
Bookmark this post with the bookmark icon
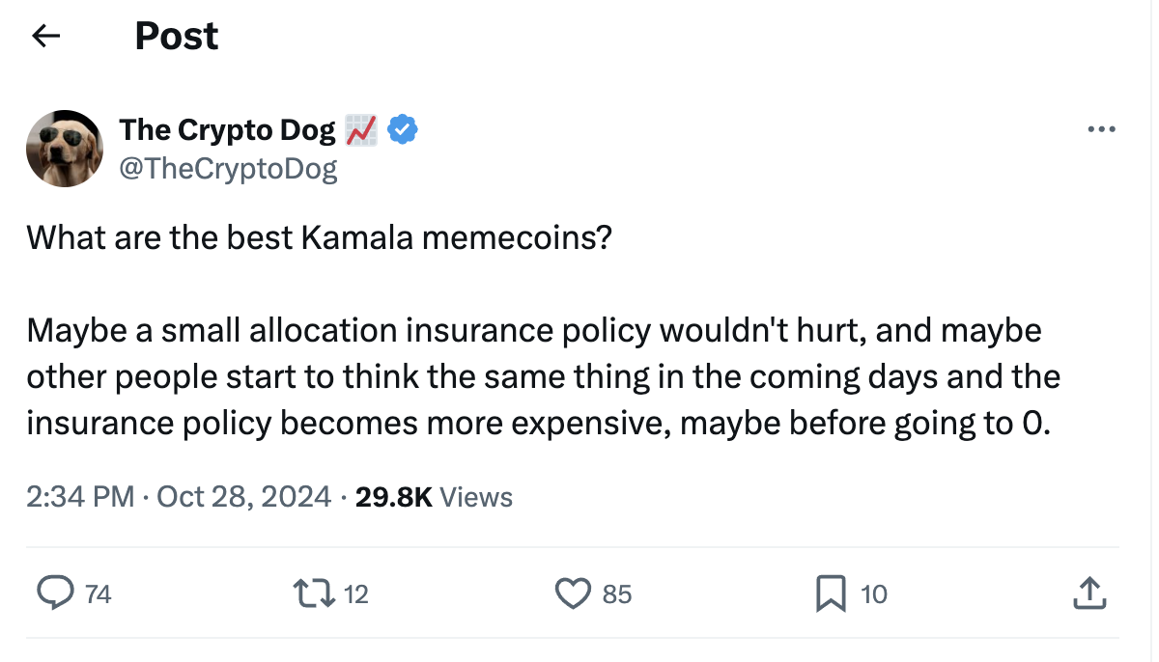(831, 593)
